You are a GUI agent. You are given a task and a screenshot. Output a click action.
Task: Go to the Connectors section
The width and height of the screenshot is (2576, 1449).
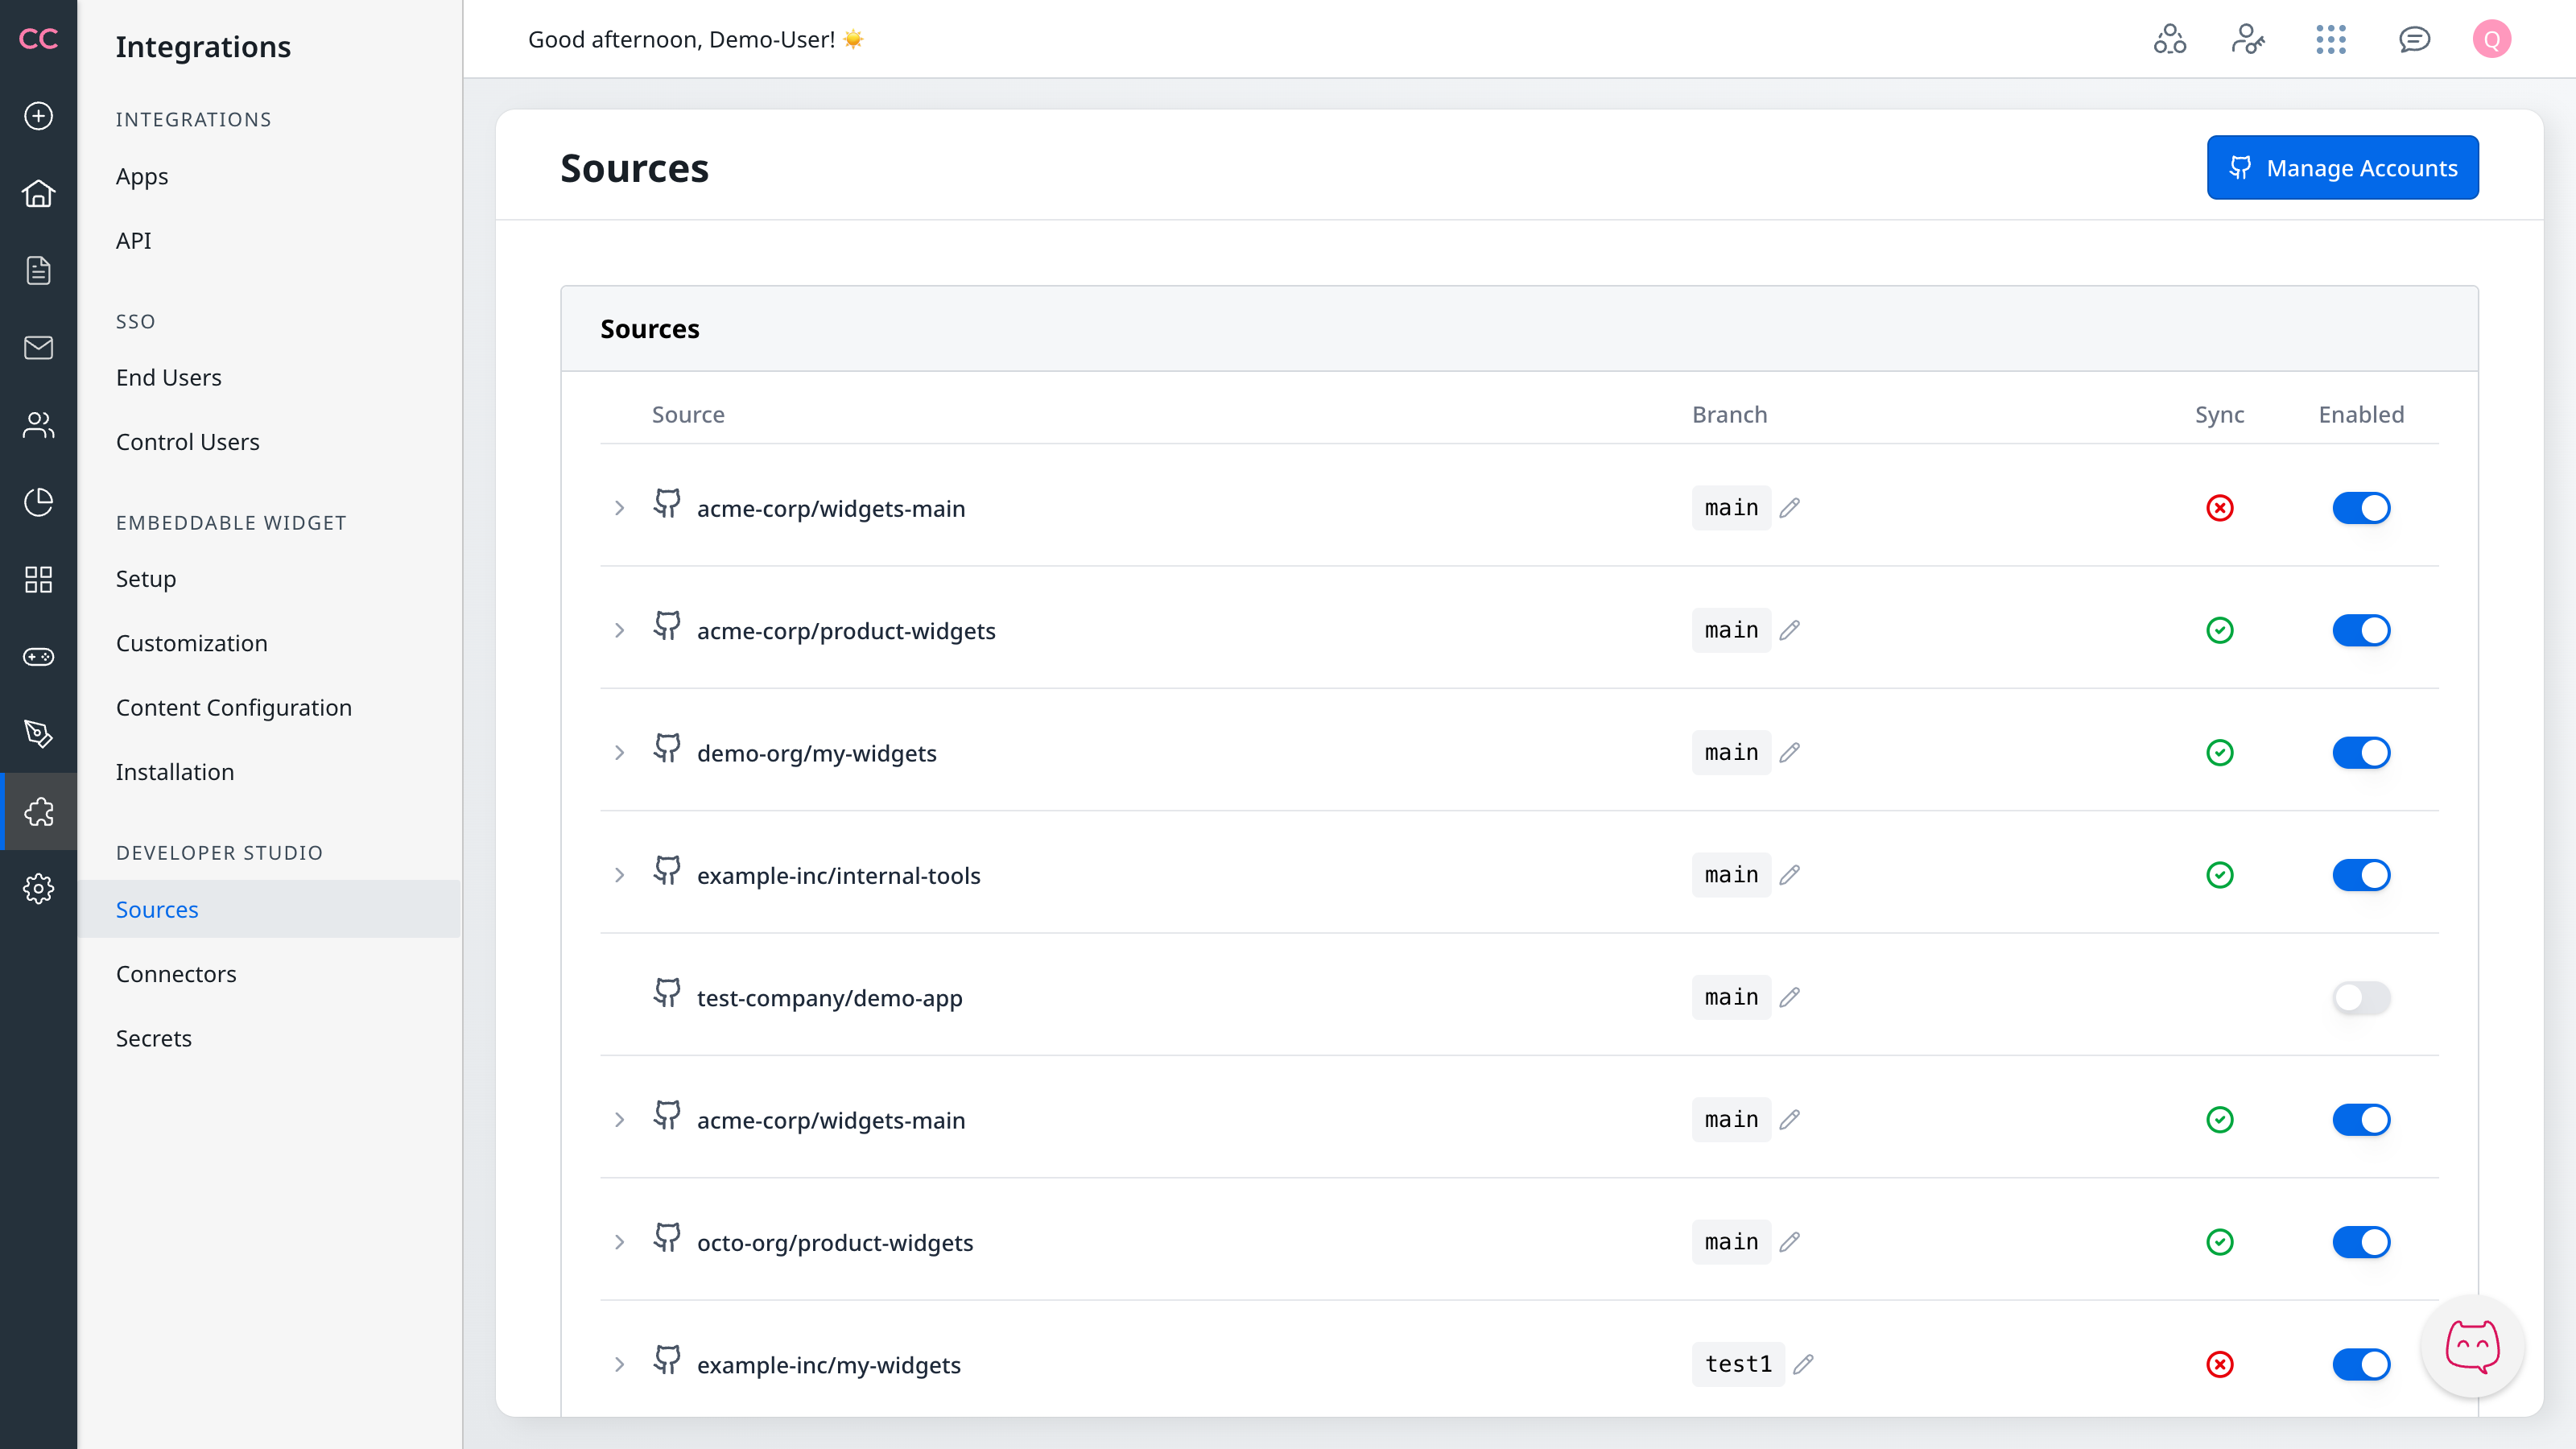(x=176, y=973)
